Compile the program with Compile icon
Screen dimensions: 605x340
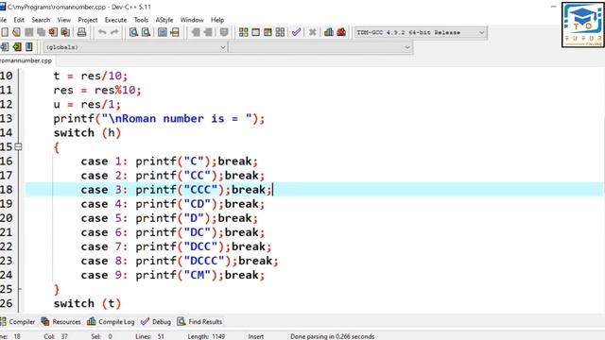point(244,32)
